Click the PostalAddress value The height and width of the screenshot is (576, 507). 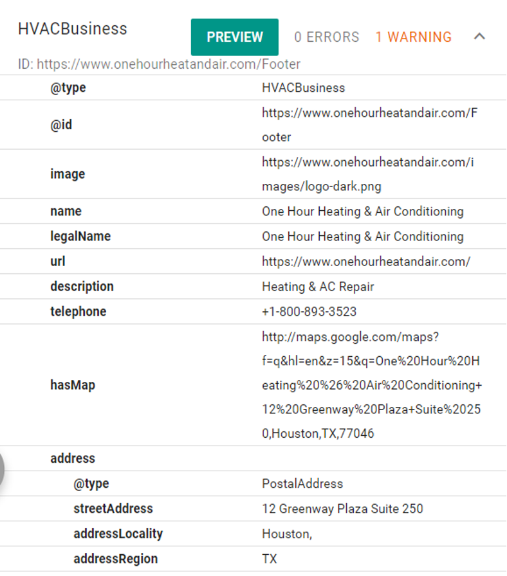[x=302, y=484]
